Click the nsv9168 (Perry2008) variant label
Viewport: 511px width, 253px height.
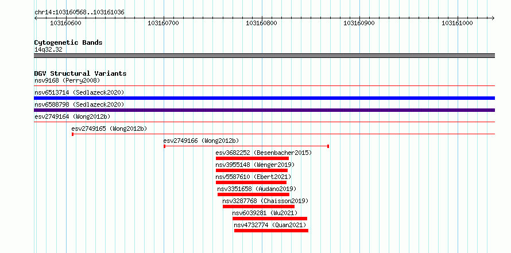coord(67,80)
